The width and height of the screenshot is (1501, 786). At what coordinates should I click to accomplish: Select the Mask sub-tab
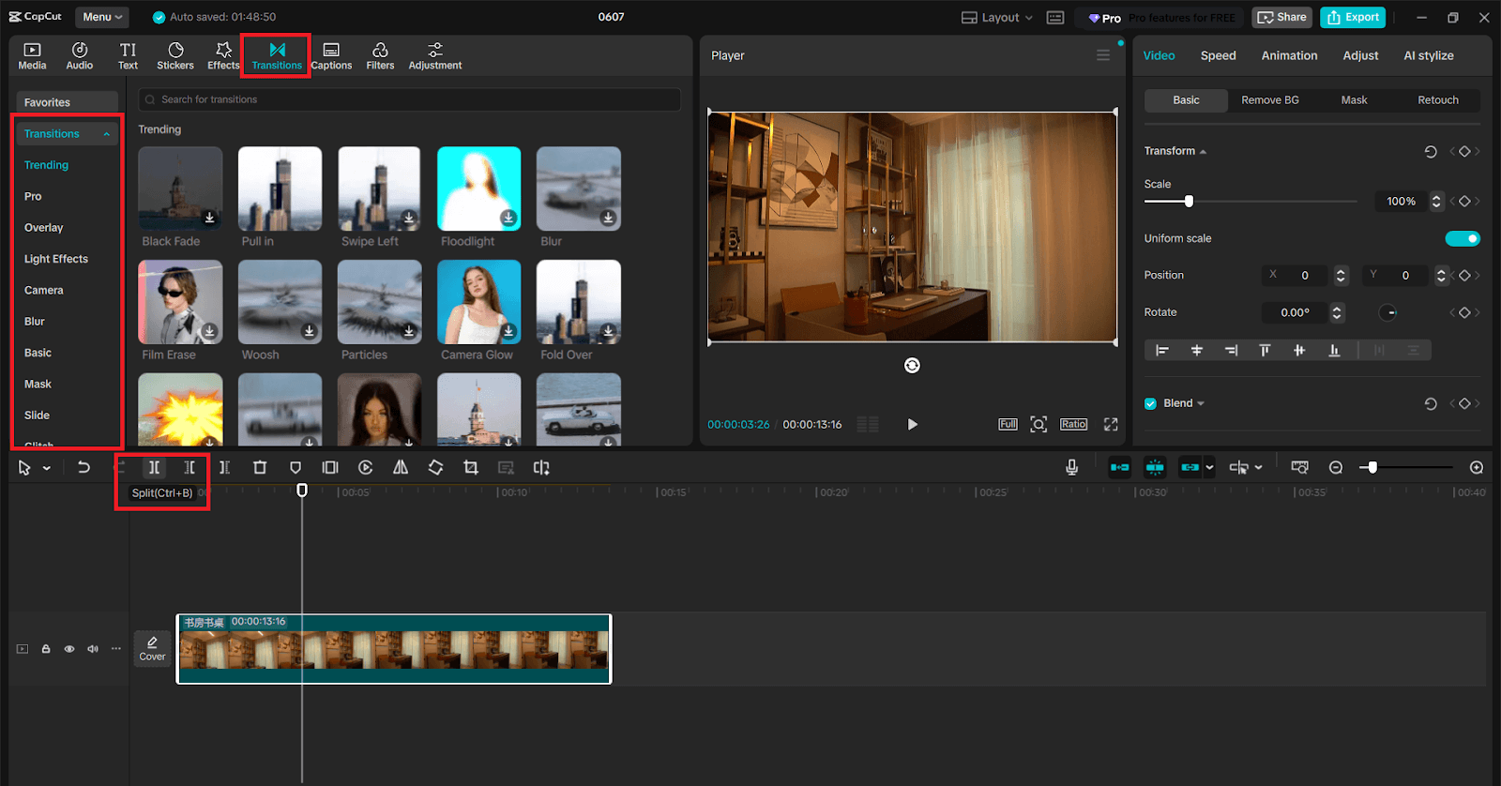coord(1354,100)
